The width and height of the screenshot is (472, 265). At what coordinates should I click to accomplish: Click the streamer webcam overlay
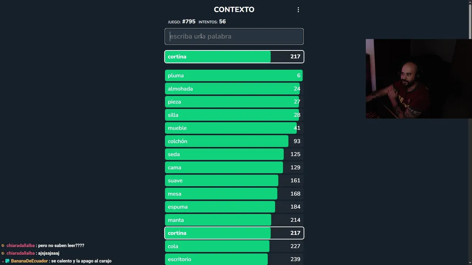pos(419,79)
